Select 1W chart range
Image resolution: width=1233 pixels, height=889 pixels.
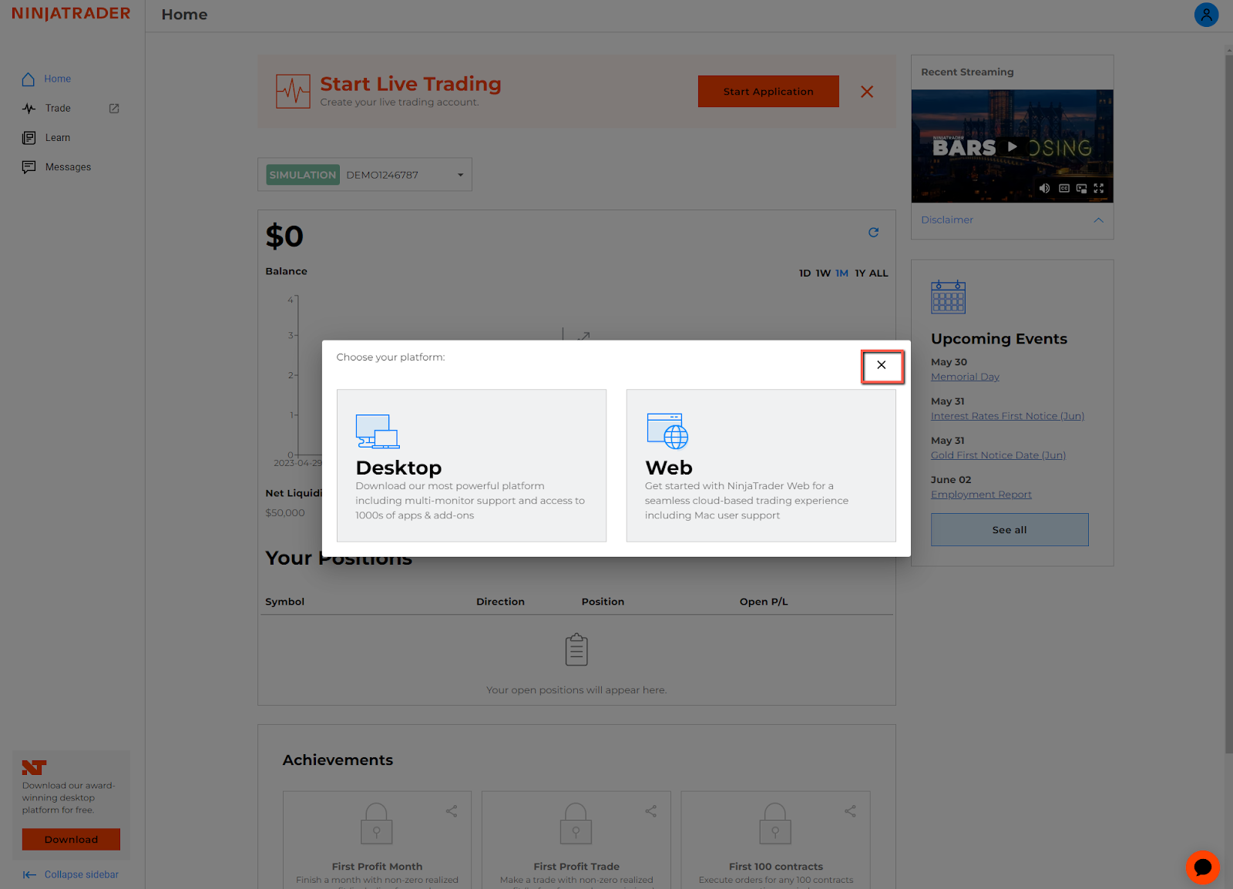click(823, 273)
